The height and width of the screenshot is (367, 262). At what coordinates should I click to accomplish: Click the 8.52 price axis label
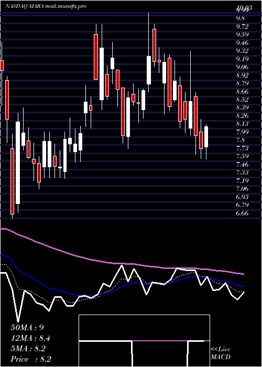click(242, 100)
